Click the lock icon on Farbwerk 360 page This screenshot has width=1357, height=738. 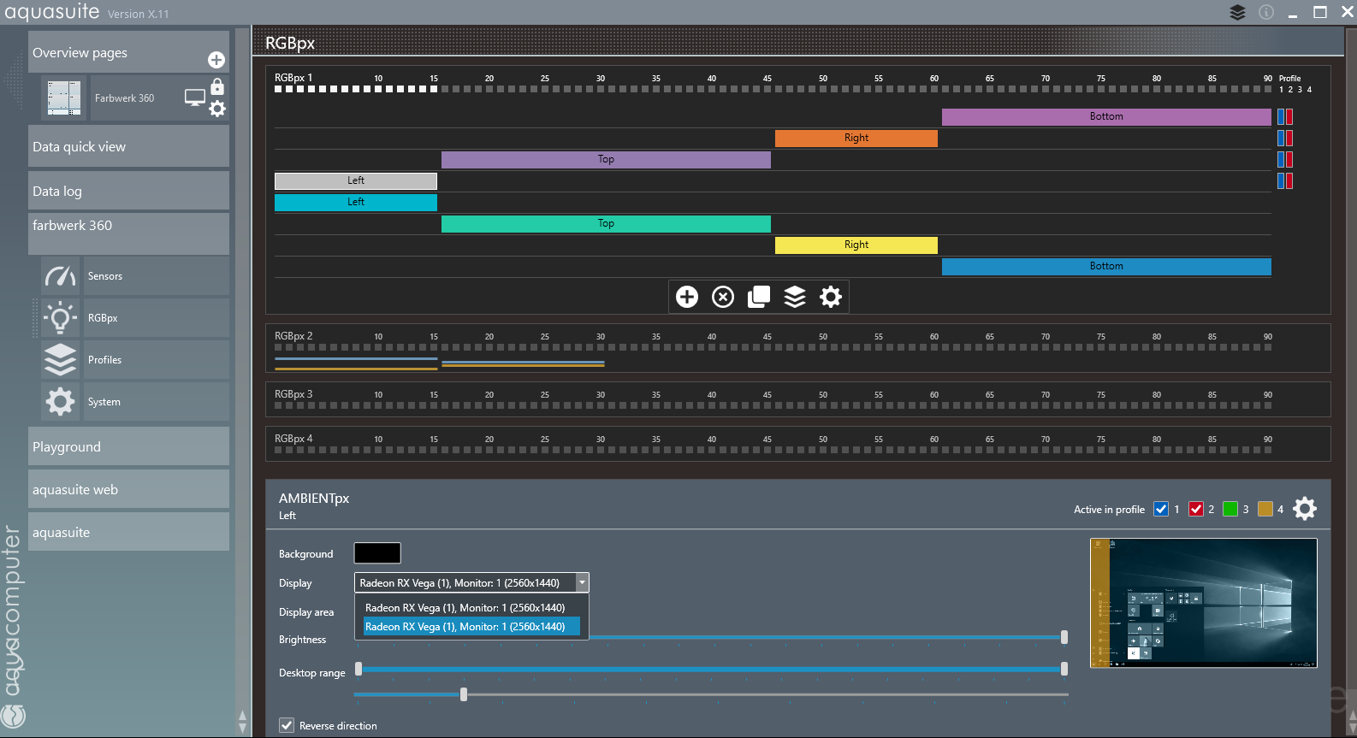[x=217, y=87]
